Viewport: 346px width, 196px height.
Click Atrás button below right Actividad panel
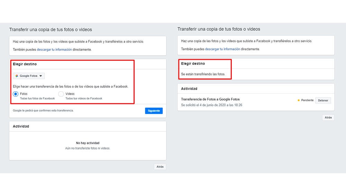[x=328, y=118]
